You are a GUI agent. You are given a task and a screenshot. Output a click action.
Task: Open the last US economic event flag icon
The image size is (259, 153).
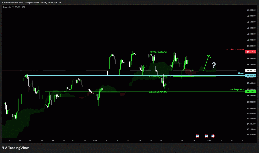pyautogui.click(x=213, y=136)
